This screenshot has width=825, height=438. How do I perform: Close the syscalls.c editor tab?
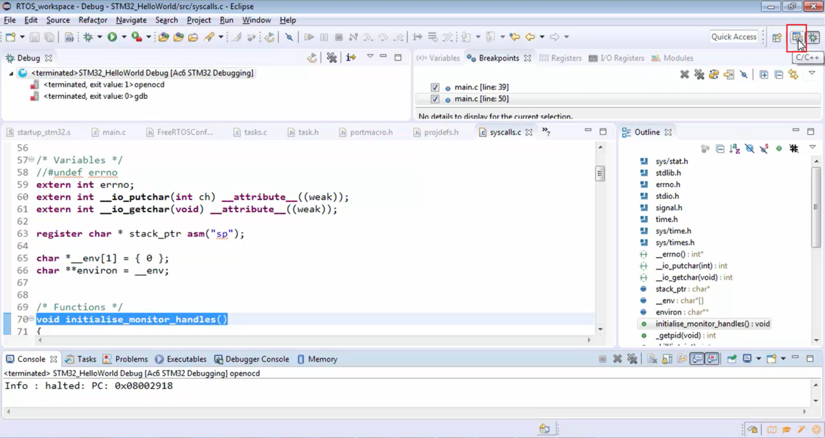pyautogui.click(x=529, y=132)
